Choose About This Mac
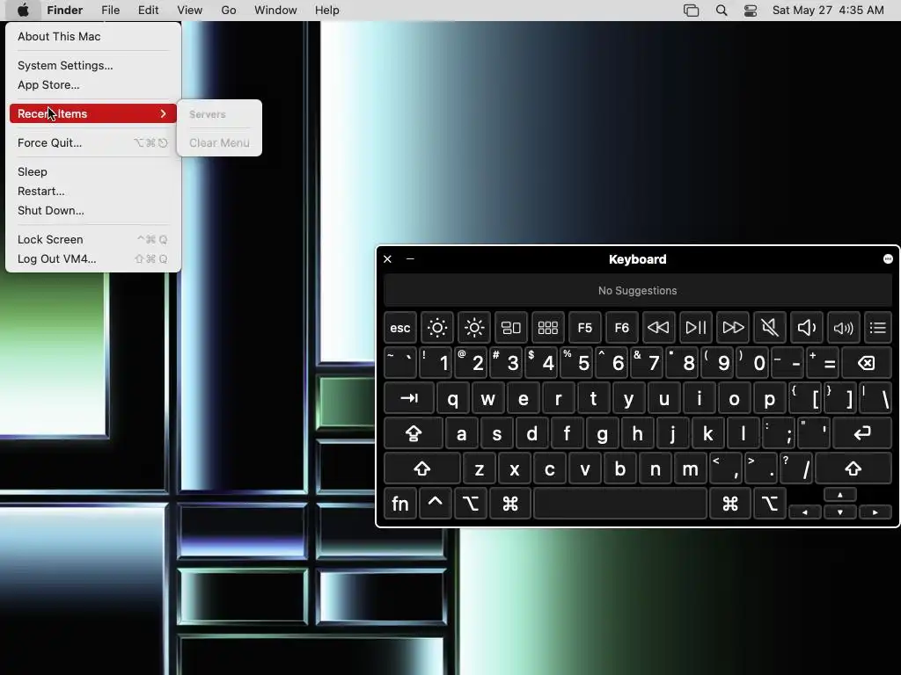The width and height of the screenshot is (901, 675). coord(93,36)
